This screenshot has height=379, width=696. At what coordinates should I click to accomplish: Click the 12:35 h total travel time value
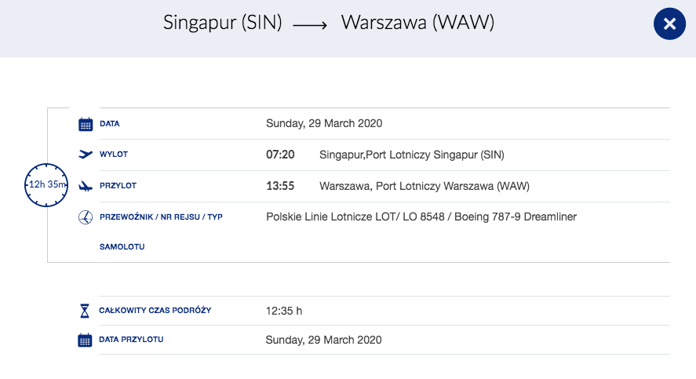[x=284, y=311]
